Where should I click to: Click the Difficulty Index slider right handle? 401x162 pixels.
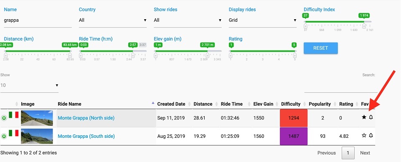364,26
